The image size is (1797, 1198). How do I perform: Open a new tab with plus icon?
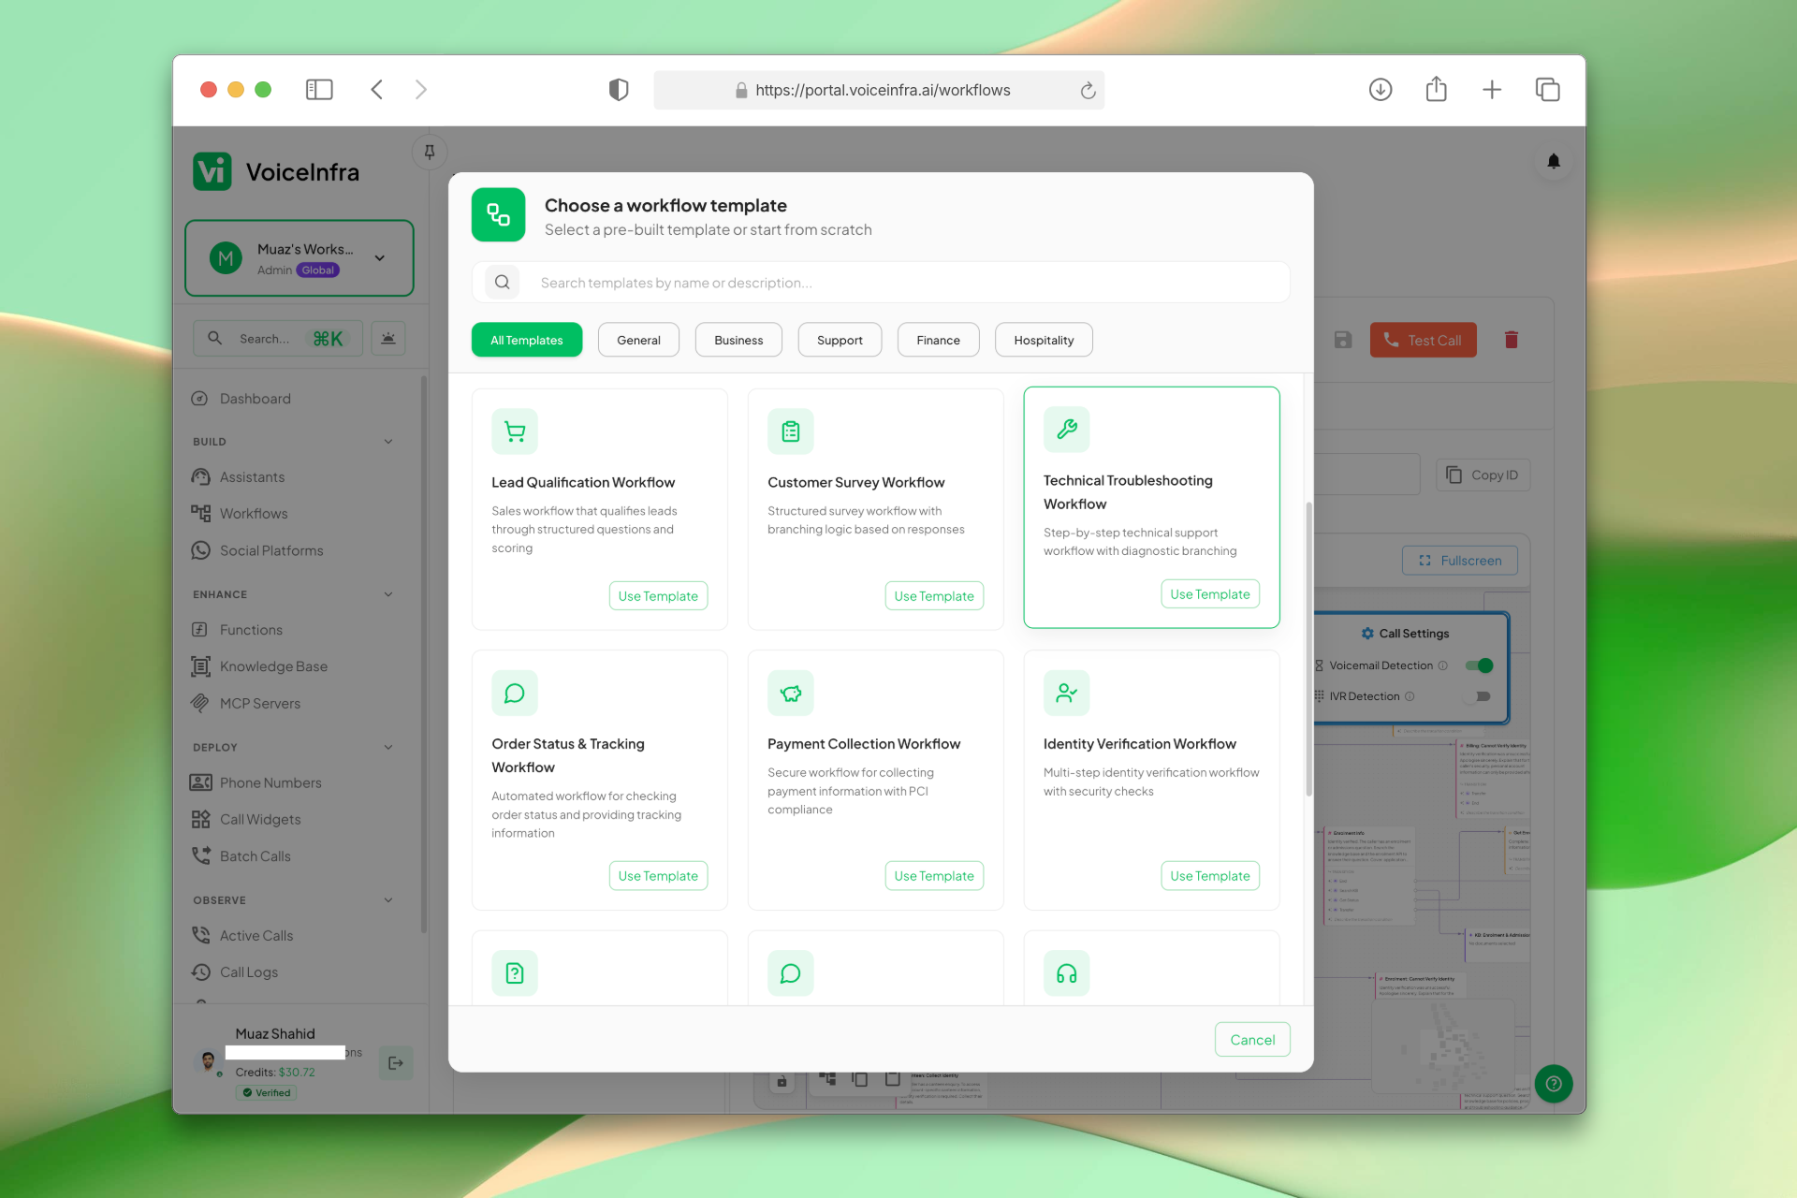1492,90
